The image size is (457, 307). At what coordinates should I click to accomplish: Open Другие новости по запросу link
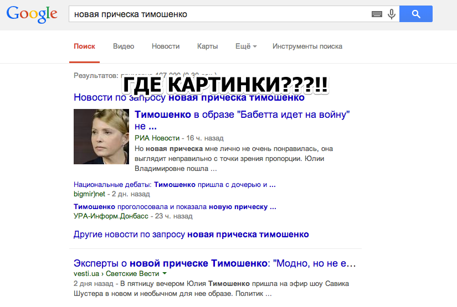(191, 234)
